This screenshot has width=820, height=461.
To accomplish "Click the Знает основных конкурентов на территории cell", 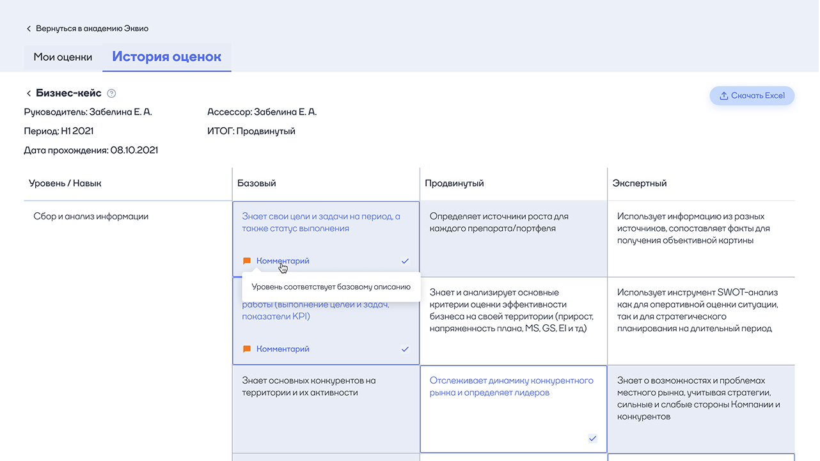I will pos(326,409).
